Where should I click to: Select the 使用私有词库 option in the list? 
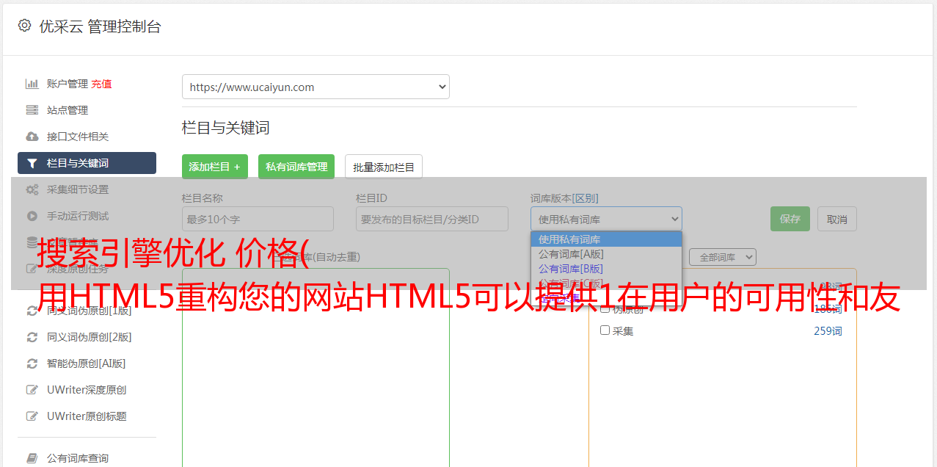pos(606,239)
